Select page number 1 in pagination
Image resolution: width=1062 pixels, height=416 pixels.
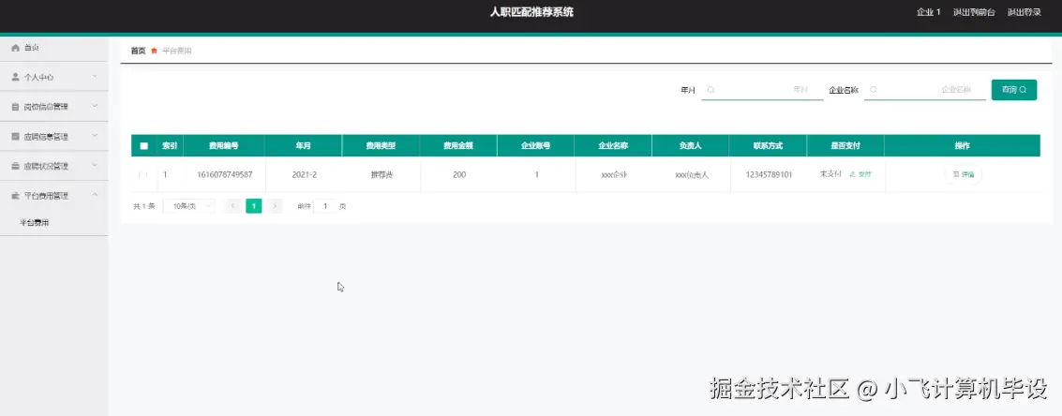tap(254, 206)
